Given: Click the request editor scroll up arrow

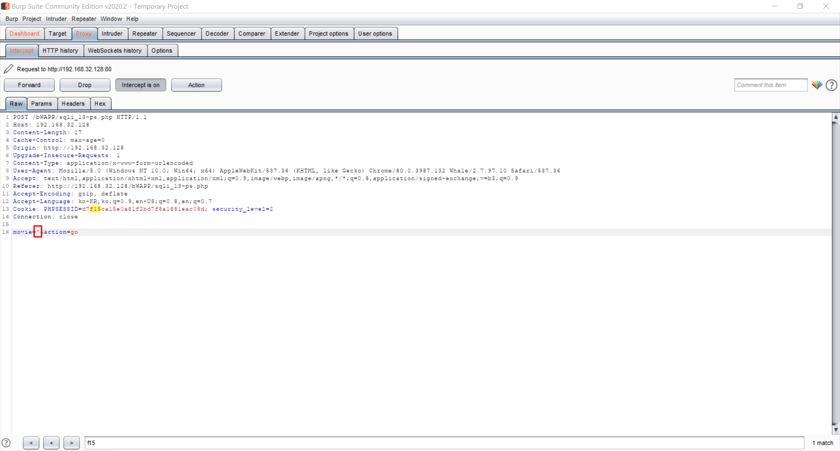Looking at the screenshot, I should click(x=836, y=117).
